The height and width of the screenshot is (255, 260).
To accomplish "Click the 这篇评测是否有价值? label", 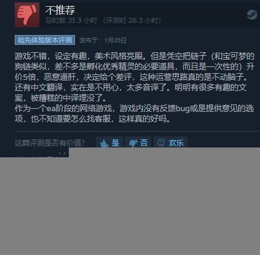I will tap(50, 143).
